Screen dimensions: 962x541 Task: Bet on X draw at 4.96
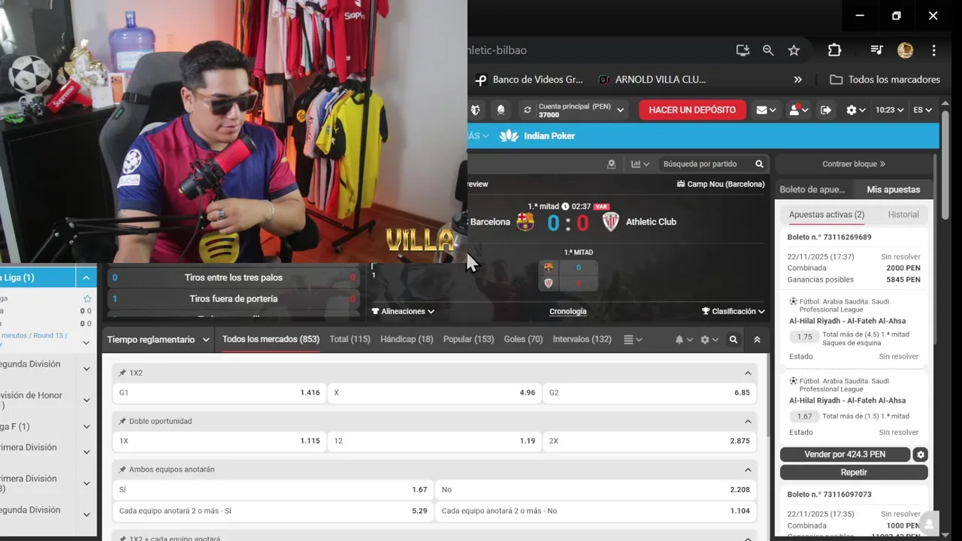click(x=434, y=393)
